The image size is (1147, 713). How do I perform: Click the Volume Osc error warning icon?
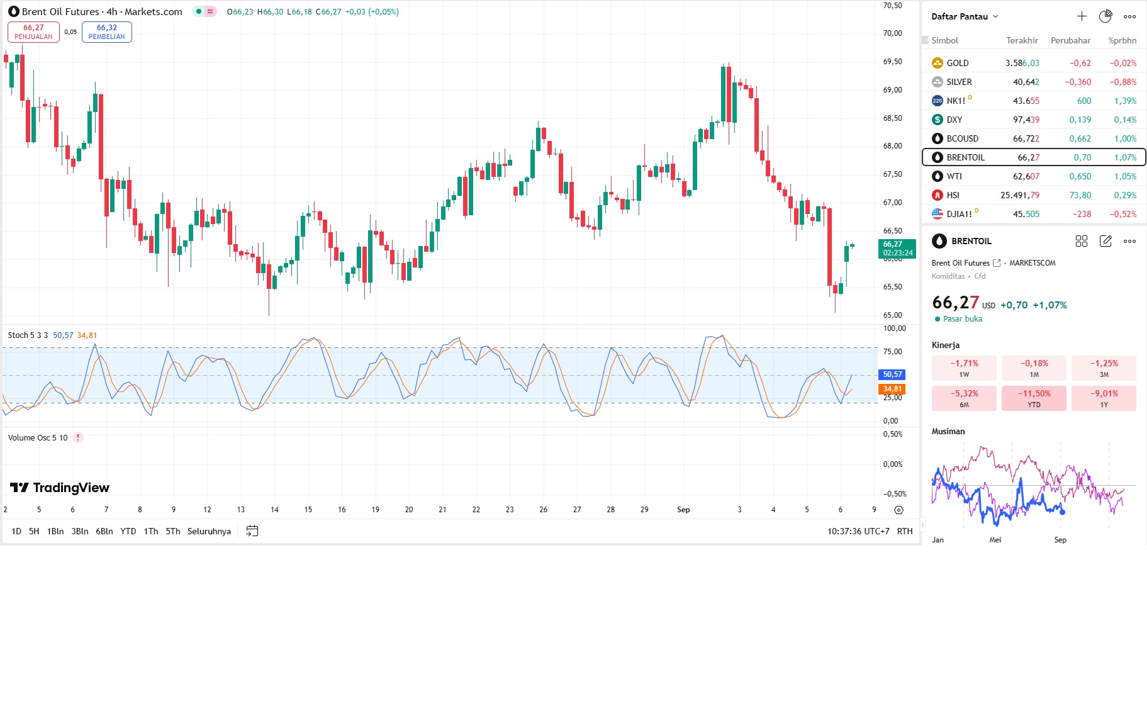pos(78,437)
